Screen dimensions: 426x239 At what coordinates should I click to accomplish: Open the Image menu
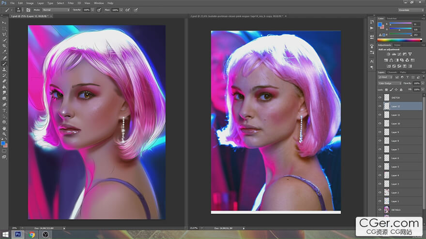[x=30, y=3]
